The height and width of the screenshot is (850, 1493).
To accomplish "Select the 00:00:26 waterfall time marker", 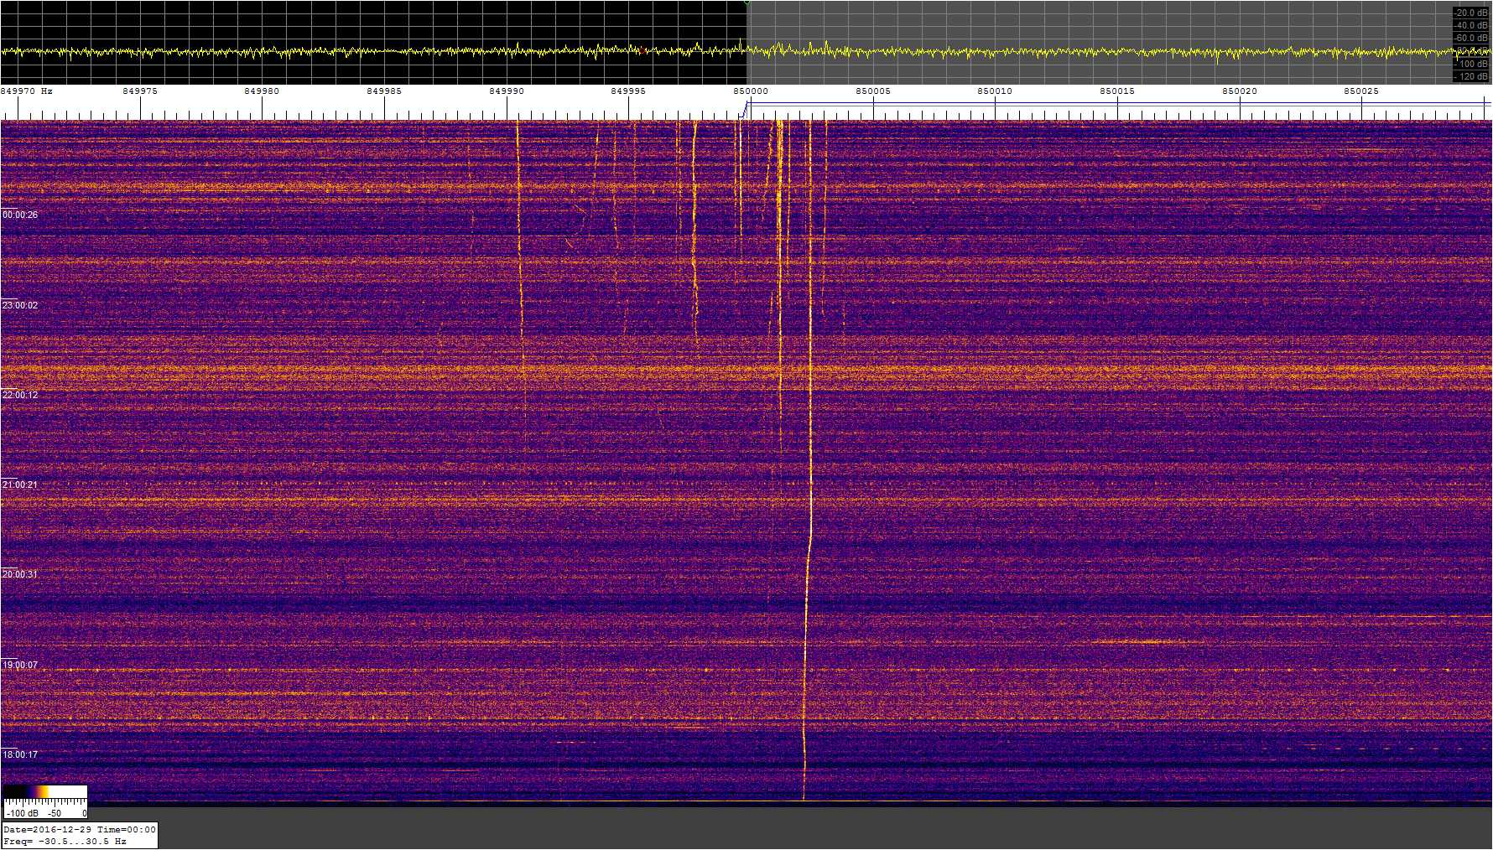I will click(20, 215).
